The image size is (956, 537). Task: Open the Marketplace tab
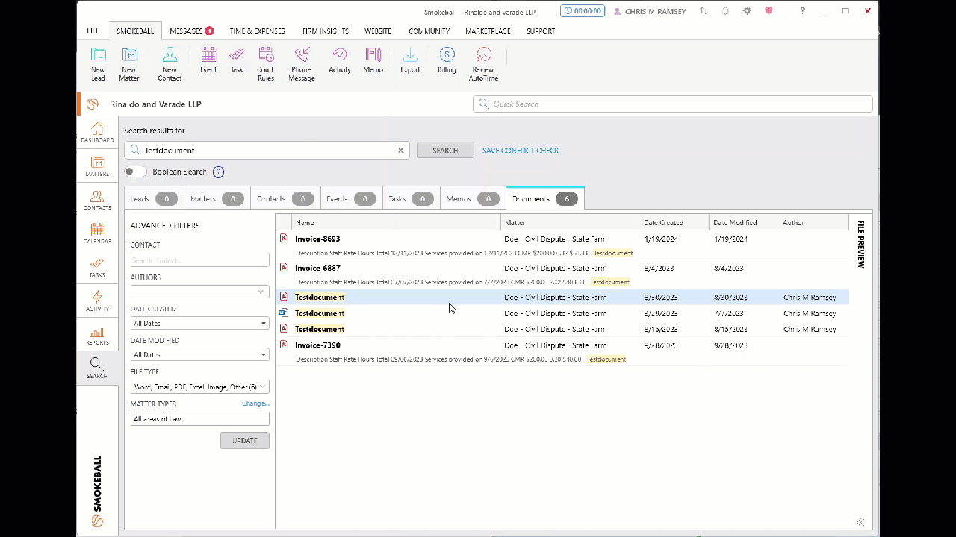click(x=488, y=31)
